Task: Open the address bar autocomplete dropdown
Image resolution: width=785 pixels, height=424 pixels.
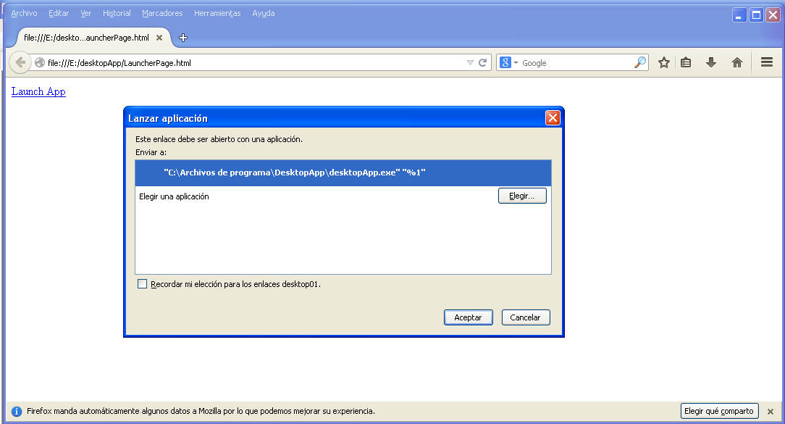Action: [x=471, y=62]
